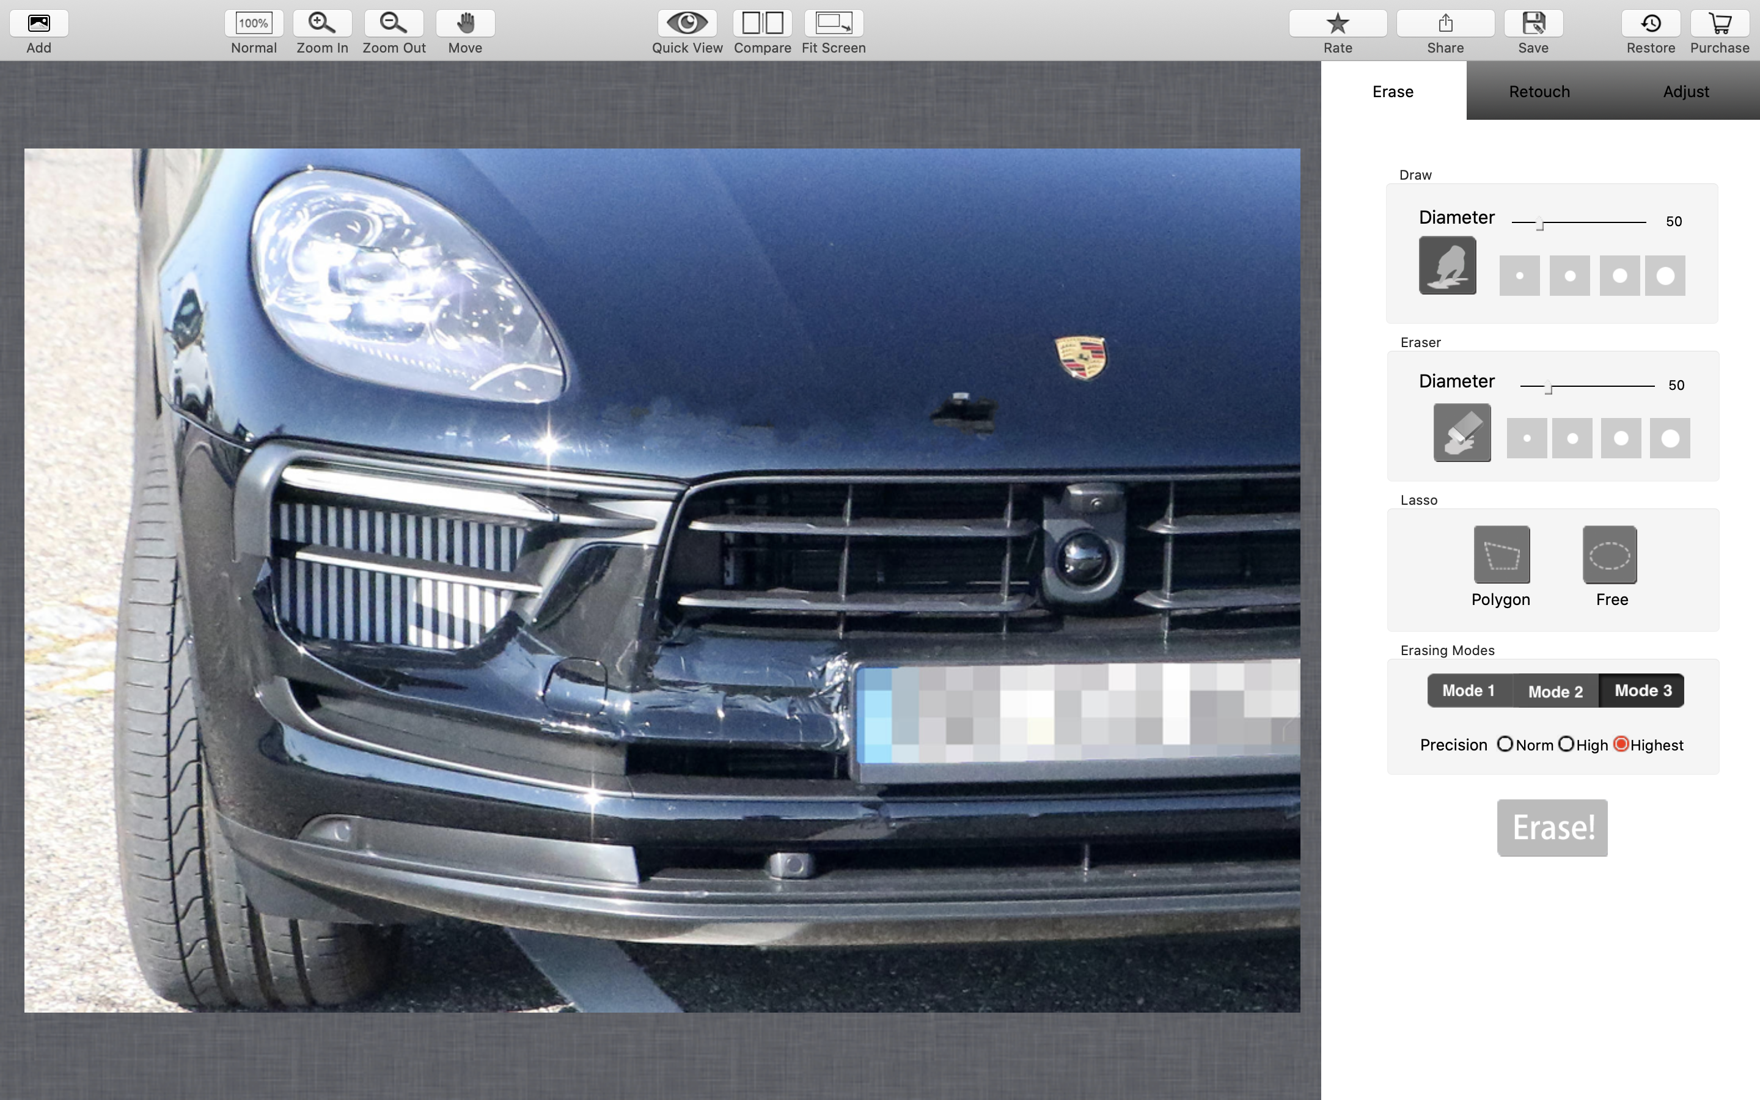
Task: Pick the largest Draw brush size preset
Action: coord(1665,276)
